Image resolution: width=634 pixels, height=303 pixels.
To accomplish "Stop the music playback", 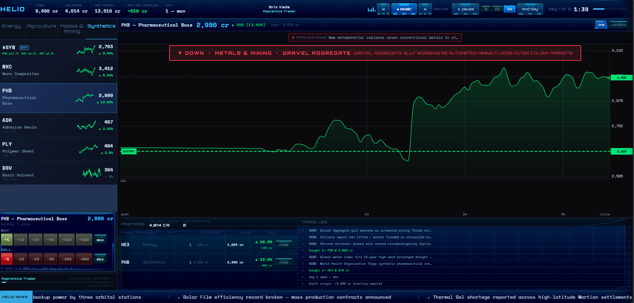I will tap(404, 9).
